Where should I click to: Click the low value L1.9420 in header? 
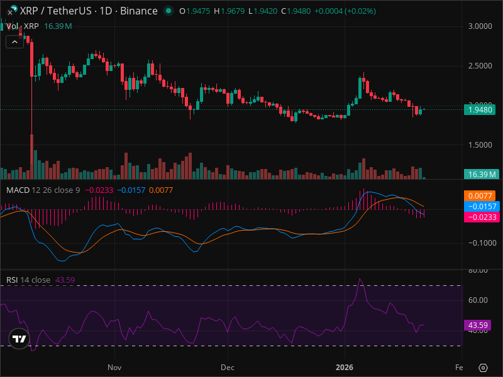click(263, 11)
